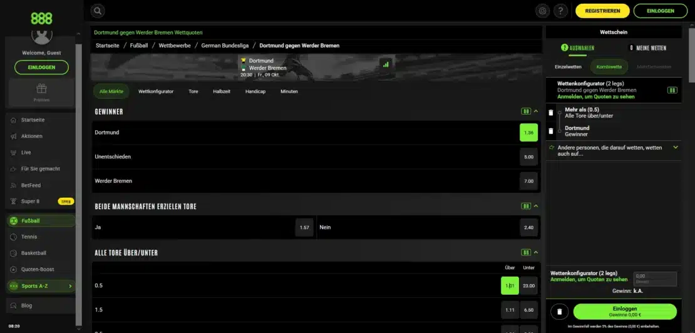Switch to Halbzeit tab

(x=222, y=91)
